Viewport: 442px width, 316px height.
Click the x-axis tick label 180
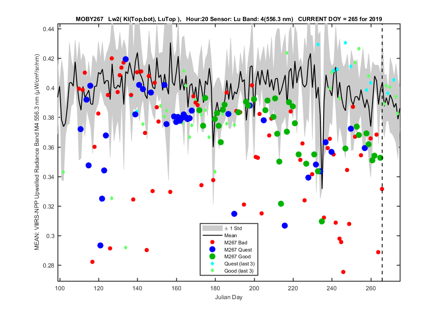pyautogui.click(x=216, y=288)
